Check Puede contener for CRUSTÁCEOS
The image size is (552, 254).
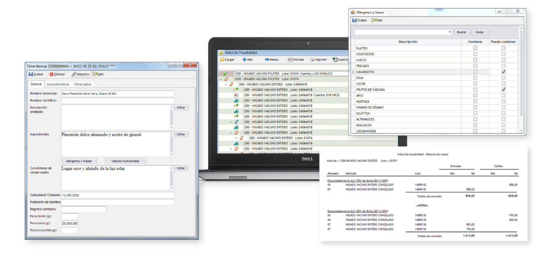pyautogui.click(x=503, y=54)
